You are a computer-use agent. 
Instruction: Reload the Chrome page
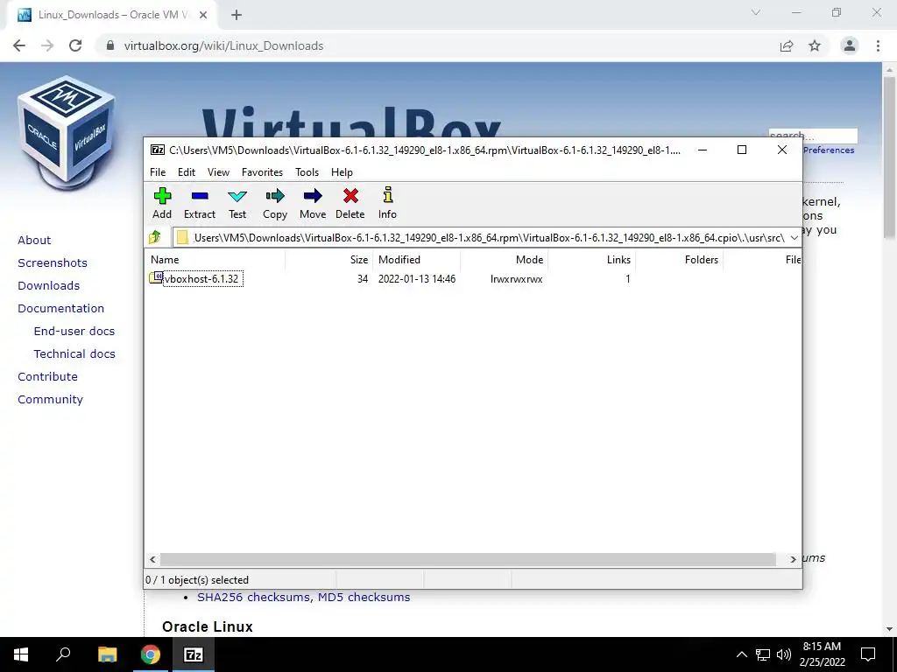(x=75, y=45)
